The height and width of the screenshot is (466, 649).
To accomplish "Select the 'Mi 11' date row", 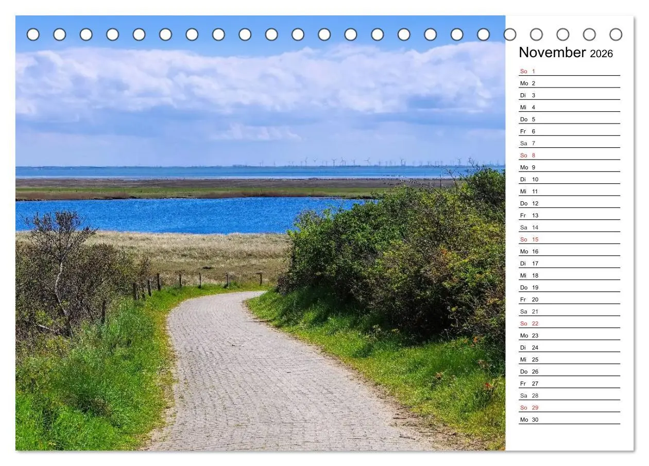I will [x=569, y=191].
